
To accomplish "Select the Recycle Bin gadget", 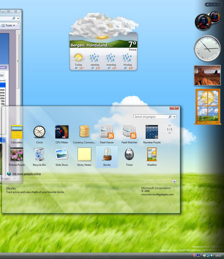I will click(x=39, y=156).
